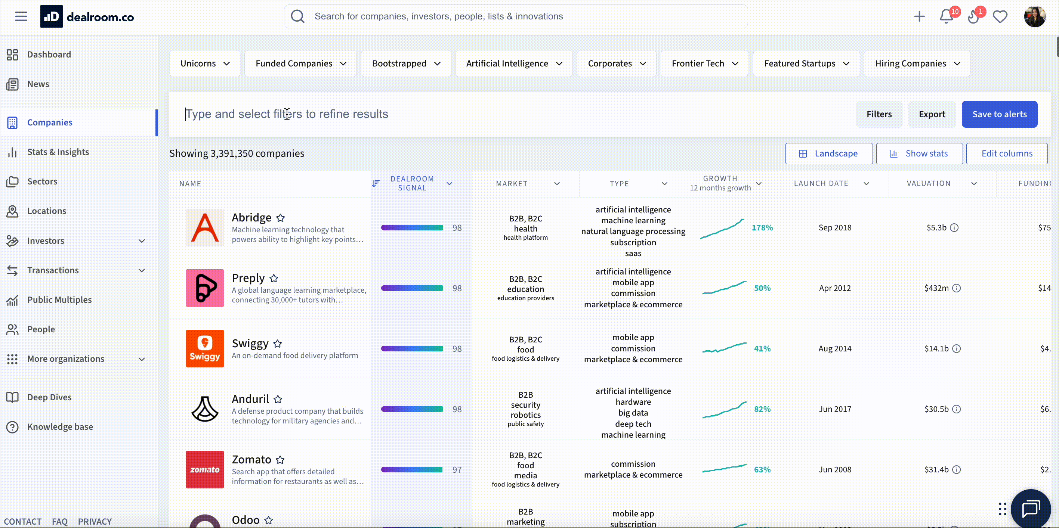The width and height of the screenshot is (1059, 528).
Task: Click the info icon next to $5.3b valuation
Action: tap(954, 228)
